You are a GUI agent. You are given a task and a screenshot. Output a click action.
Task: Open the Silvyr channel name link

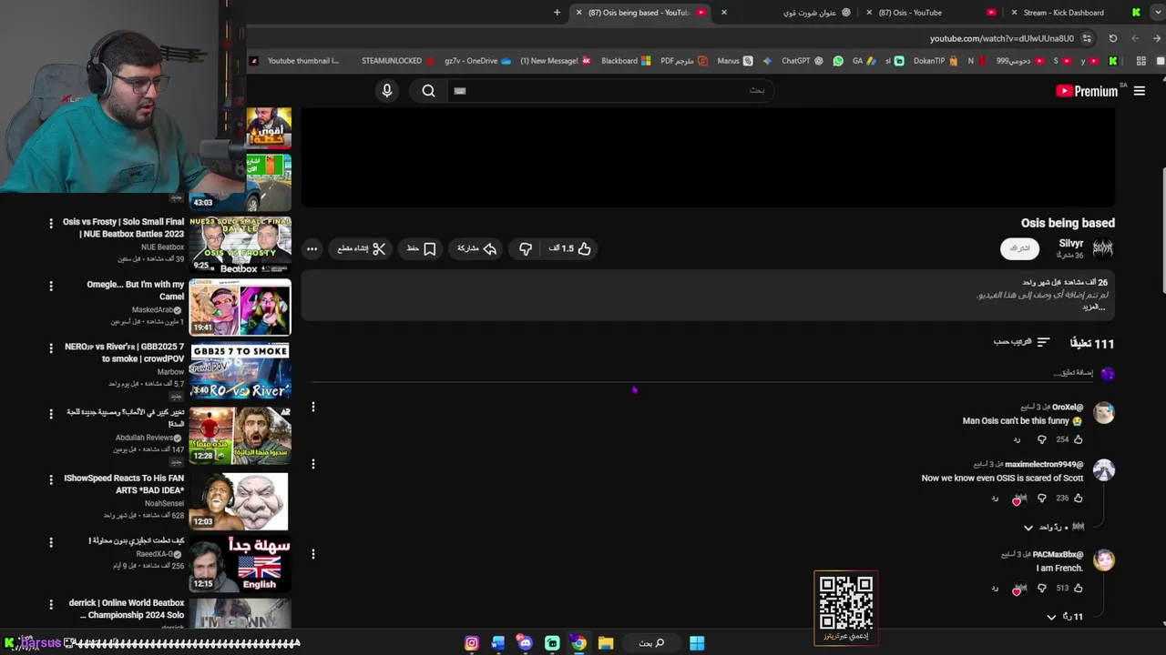coord(1071,243)
